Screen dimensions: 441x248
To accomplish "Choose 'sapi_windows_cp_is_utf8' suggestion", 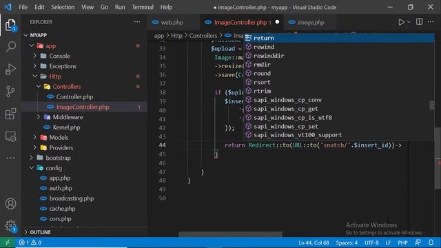I will point(339,118).
